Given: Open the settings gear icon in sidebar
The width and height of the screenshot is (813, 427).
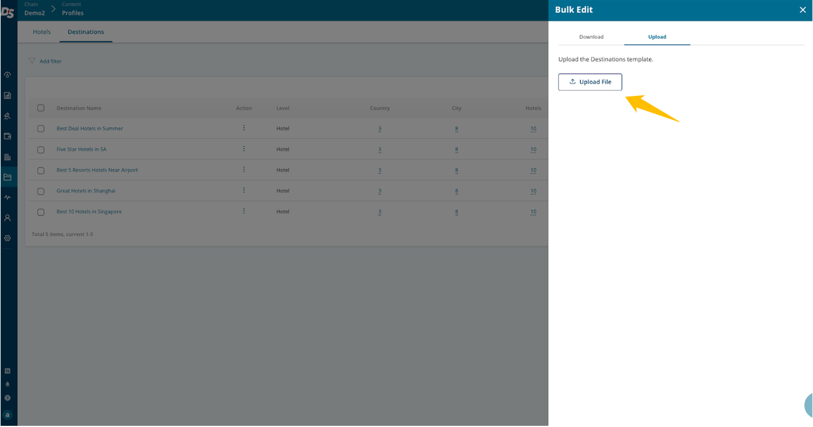Looking at the screenshot, I should 7,238.
